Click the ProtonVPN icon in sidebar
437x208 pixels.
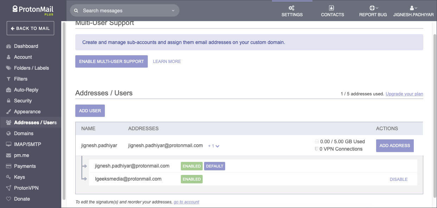coord(9,188)
